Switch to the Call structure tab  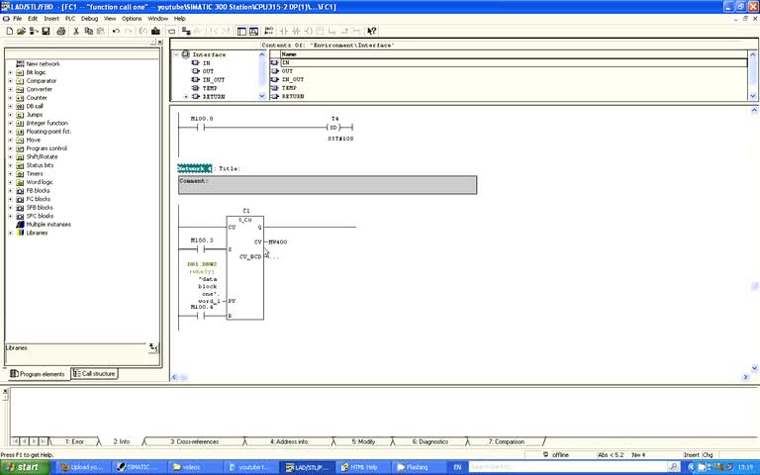point(94,374)
